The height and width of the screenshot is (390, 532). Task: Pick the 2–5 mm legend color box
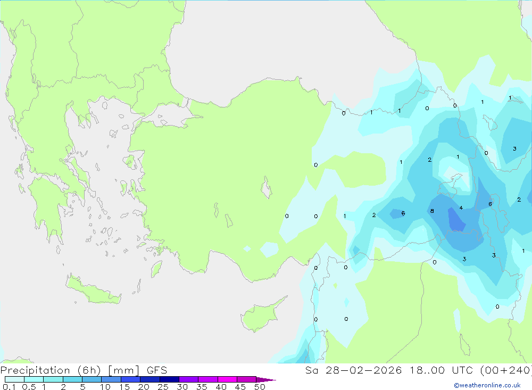(x=72, y=379)
